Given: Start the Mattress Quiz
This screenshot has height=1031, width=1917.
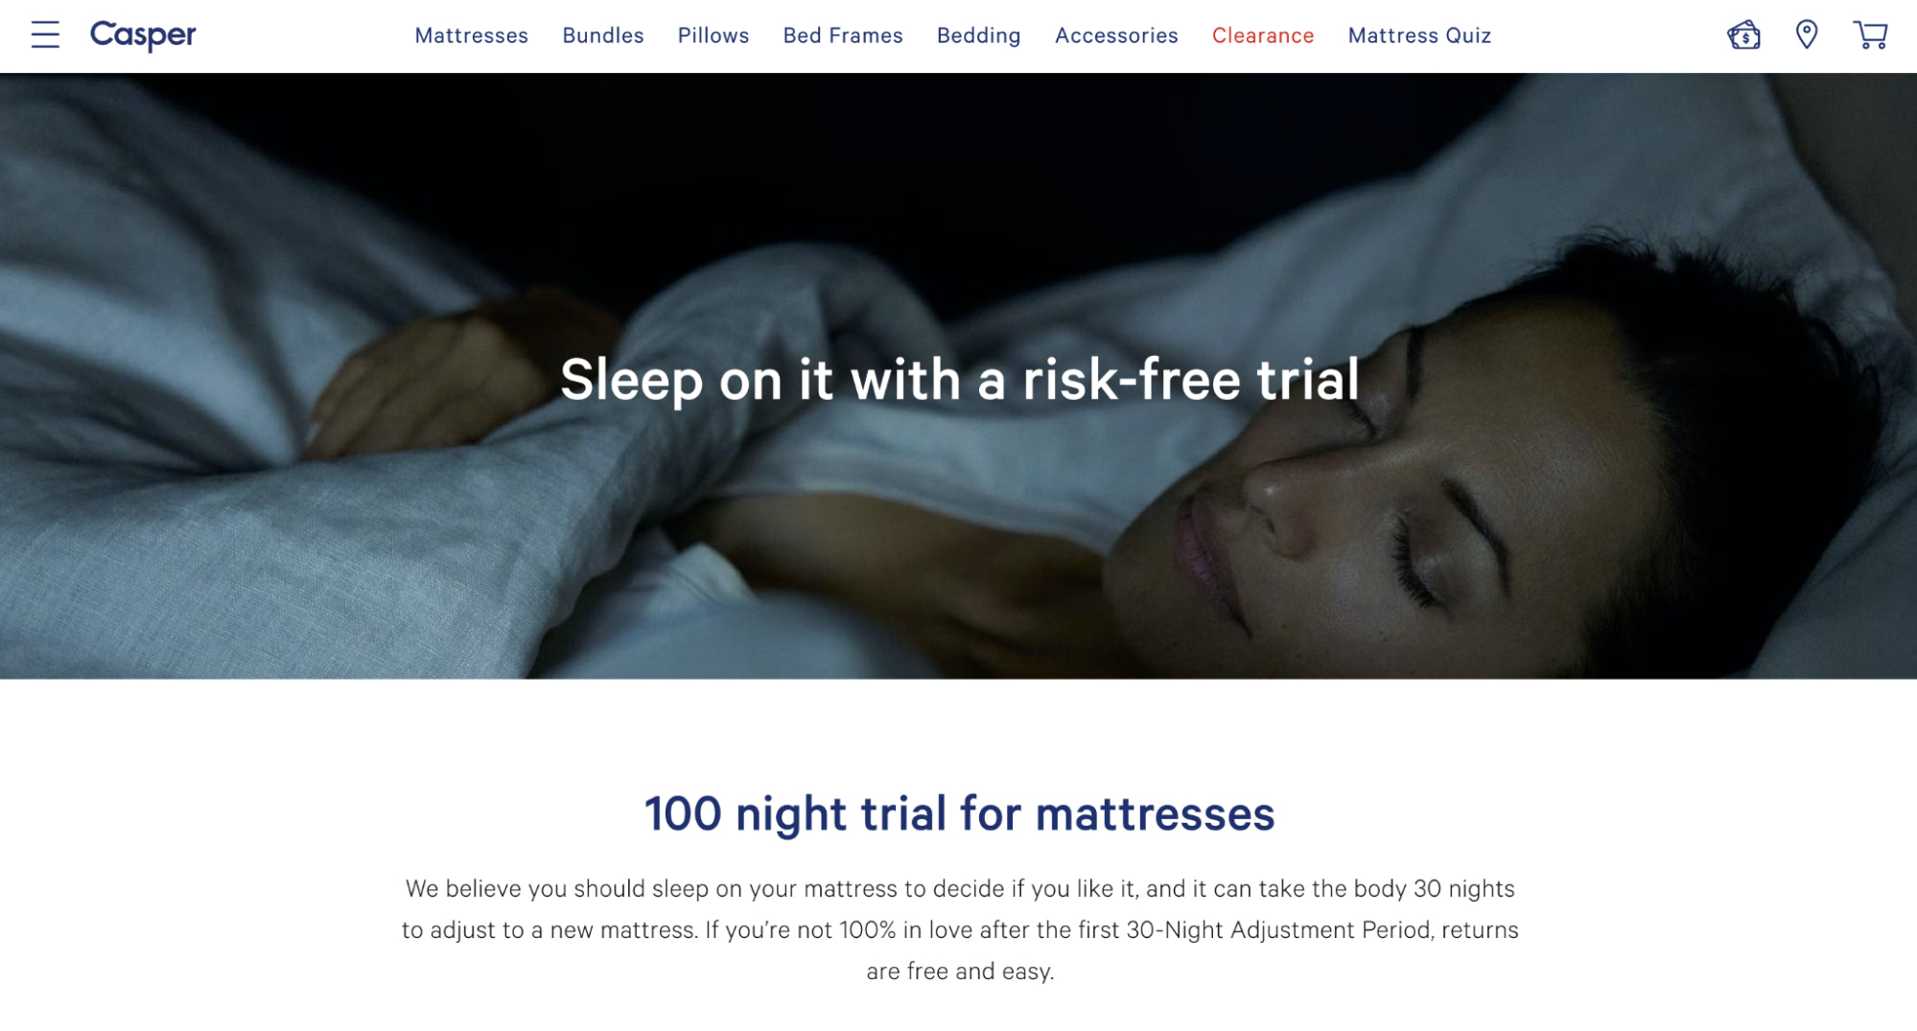Looking at the screenshot, I should [x=1419, y=35].
